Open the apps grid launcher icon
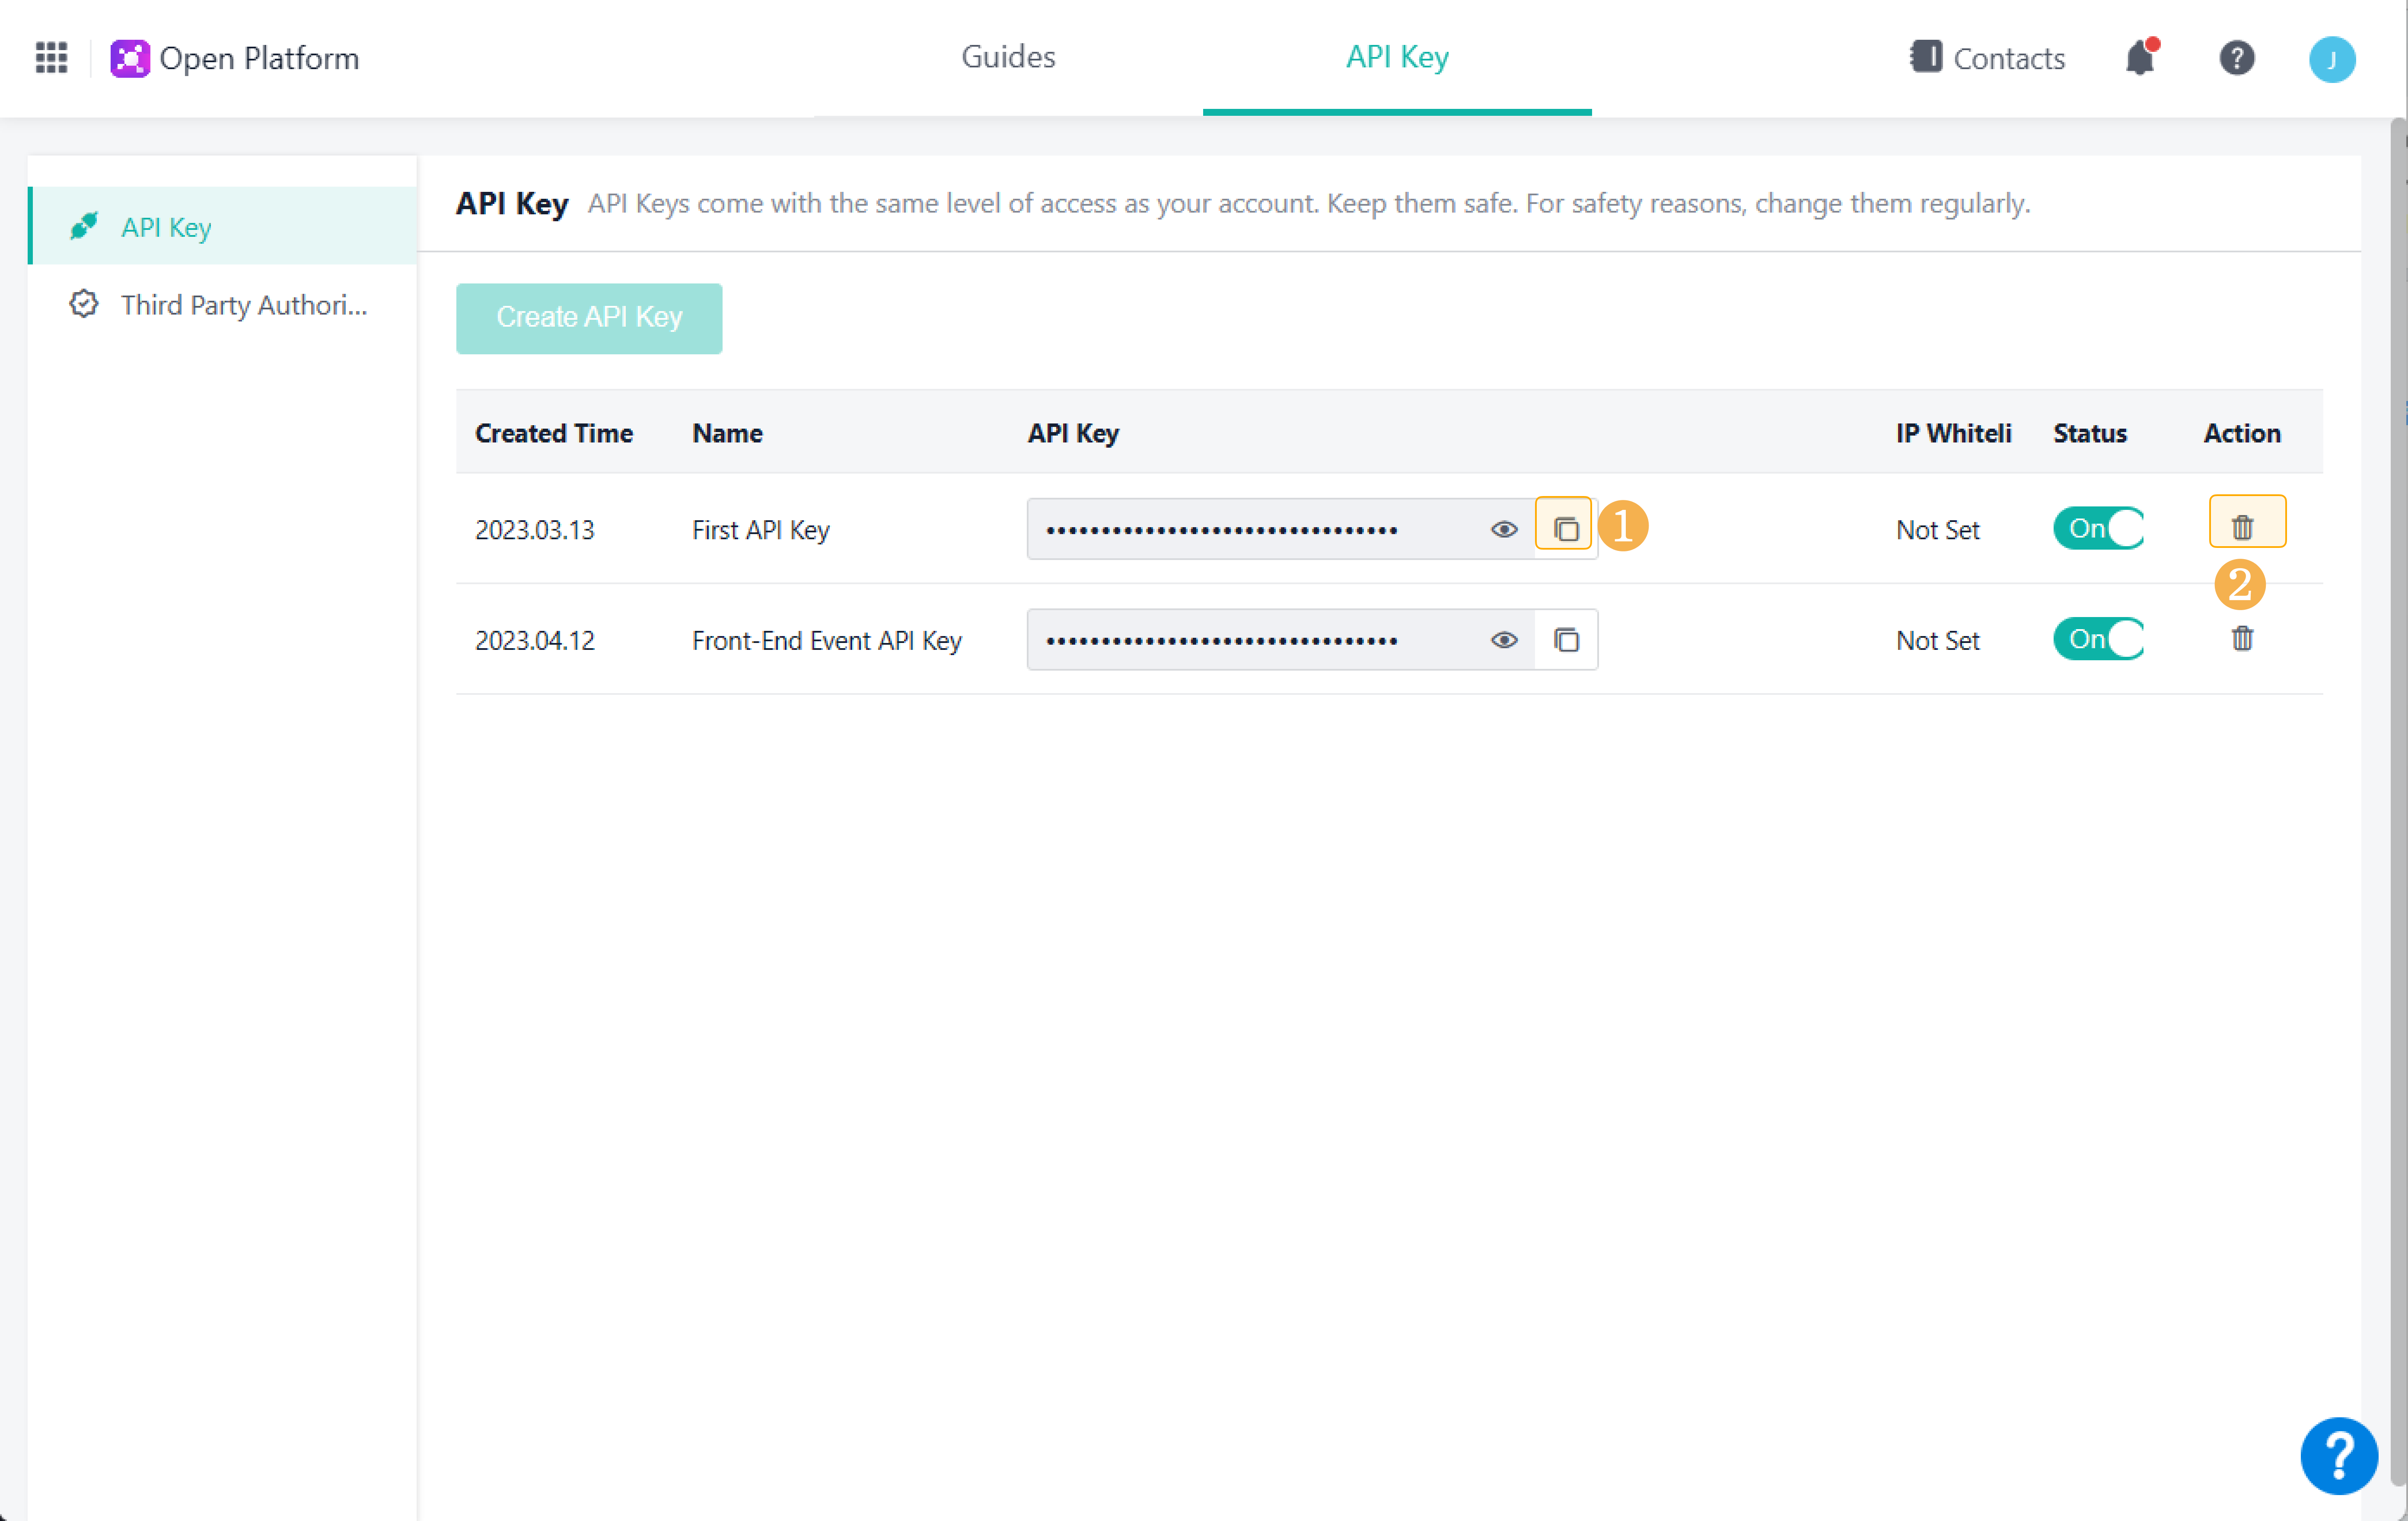The height and width of the screenshot is (1521, 2408). [51, 58]
